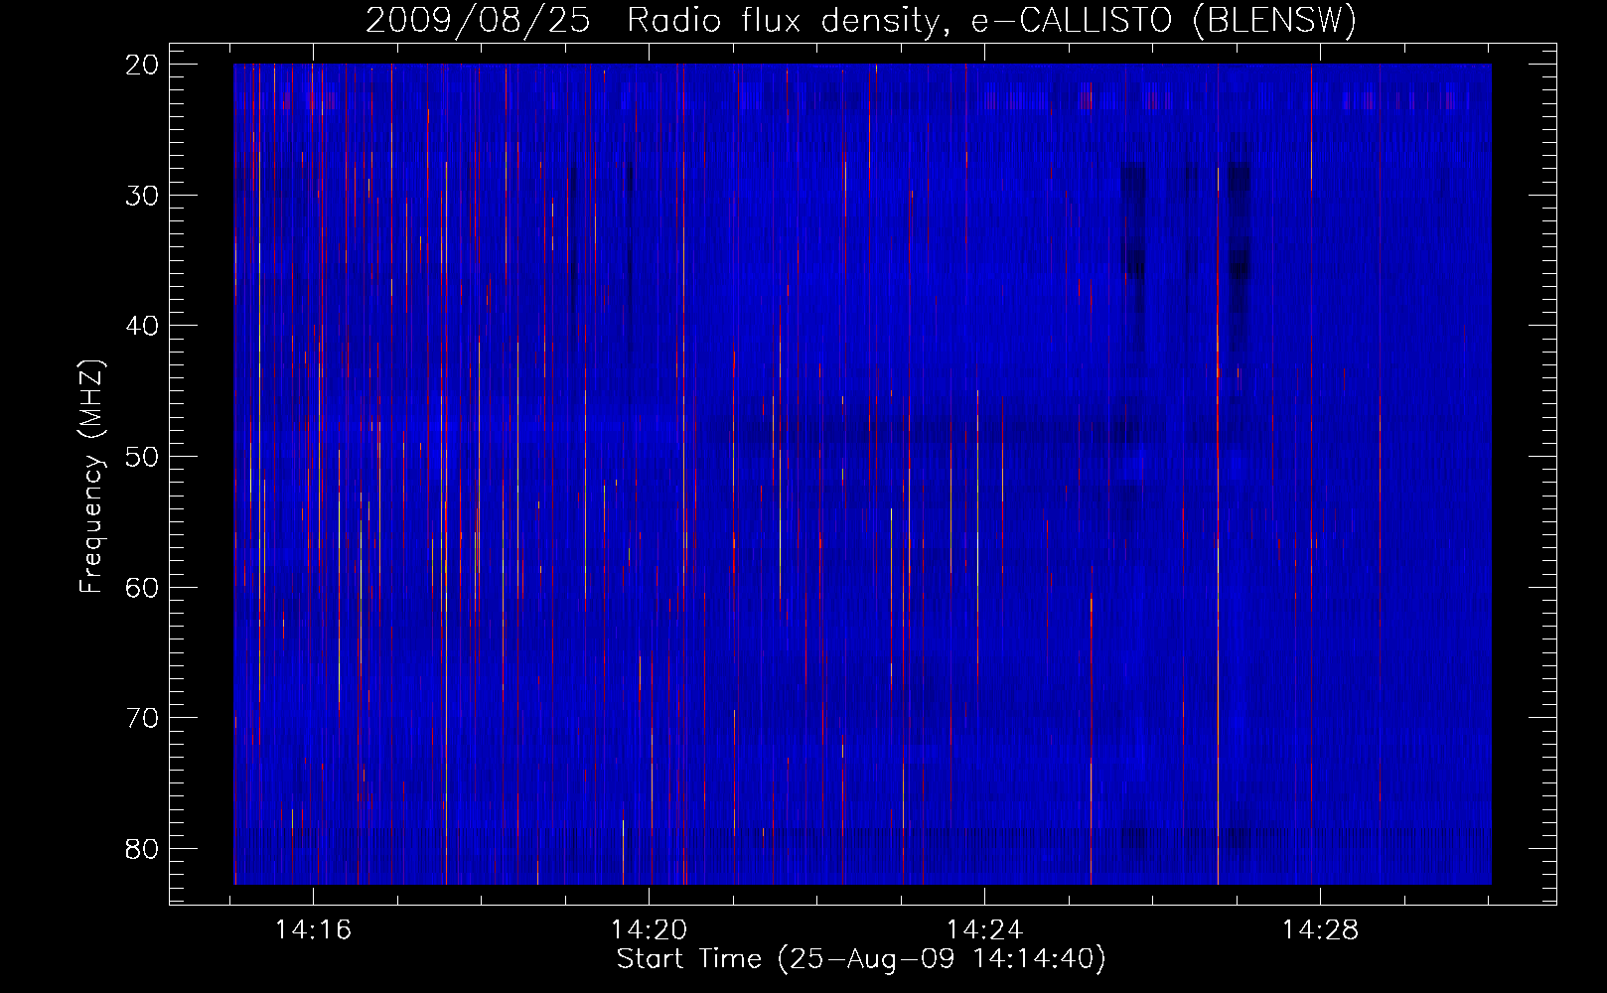The image size is (1607, 993).
Task: Click the time tick label "14:24"
Action: coord(984,930)
